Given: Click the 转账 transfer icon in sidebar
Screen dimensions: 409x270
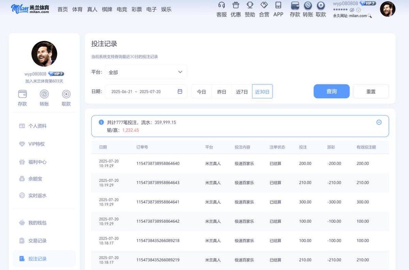Looking at the screenshot, I should tap(44, 94).
